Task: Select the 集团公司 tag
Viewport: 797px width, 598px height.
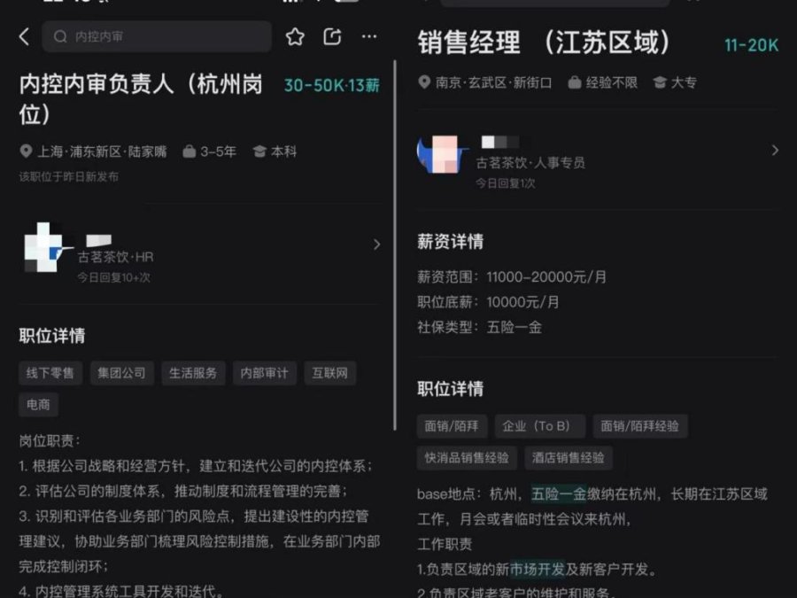Action: tap(121, 373)
